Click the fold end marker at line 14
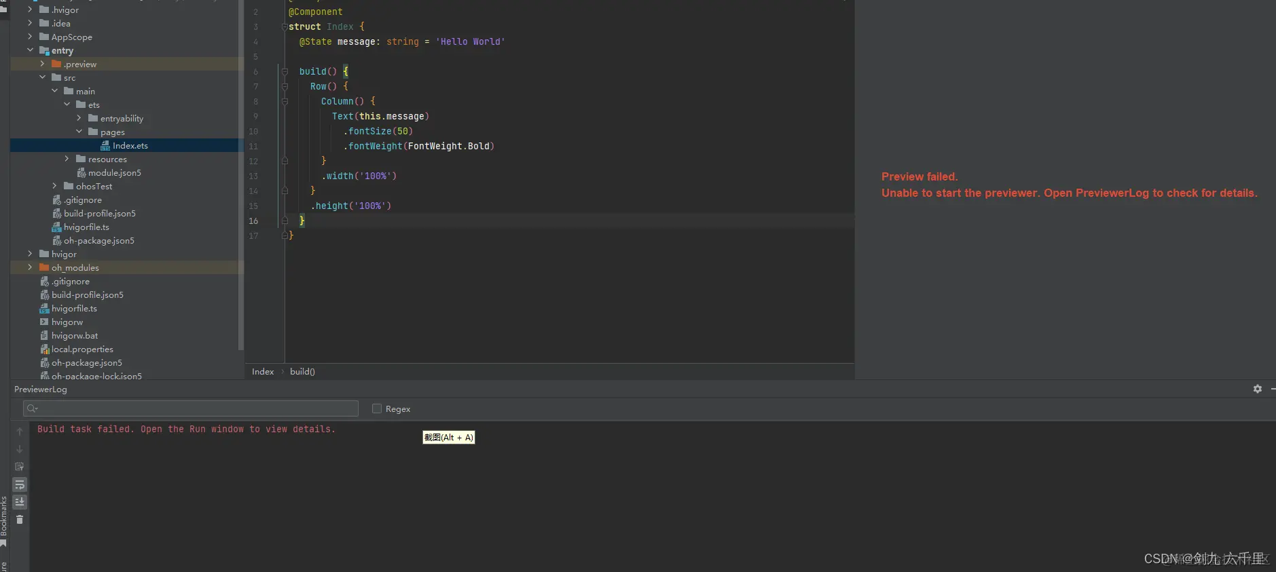 285,191
